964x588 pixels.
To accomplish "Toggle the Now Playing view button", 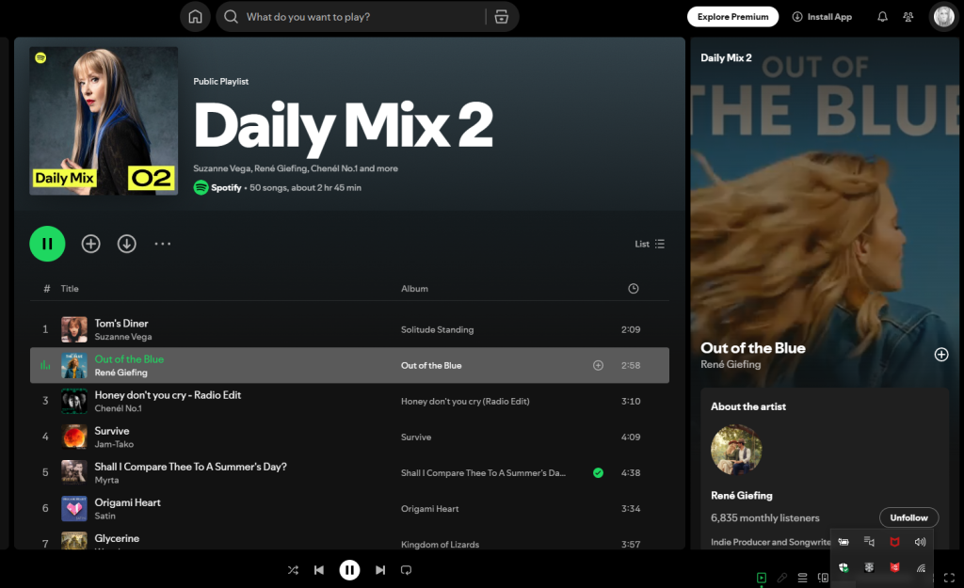I will [x=761, y=578].
